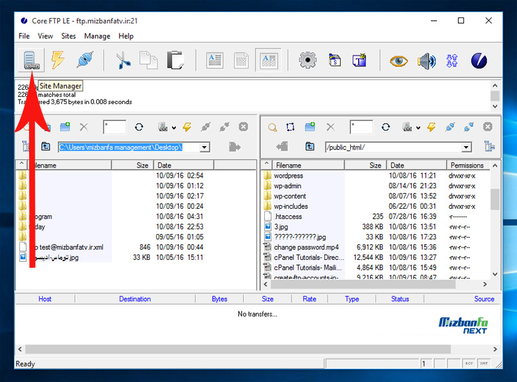Click the Core FTP logo icon in toolbar
Viewport: 517px width, 382px height.
[x=479, y=61]
